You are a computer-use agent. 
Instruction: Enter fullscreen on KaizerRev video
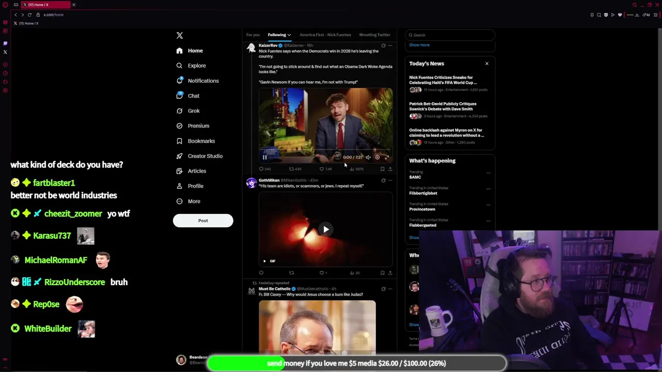[x=387, y=157]
